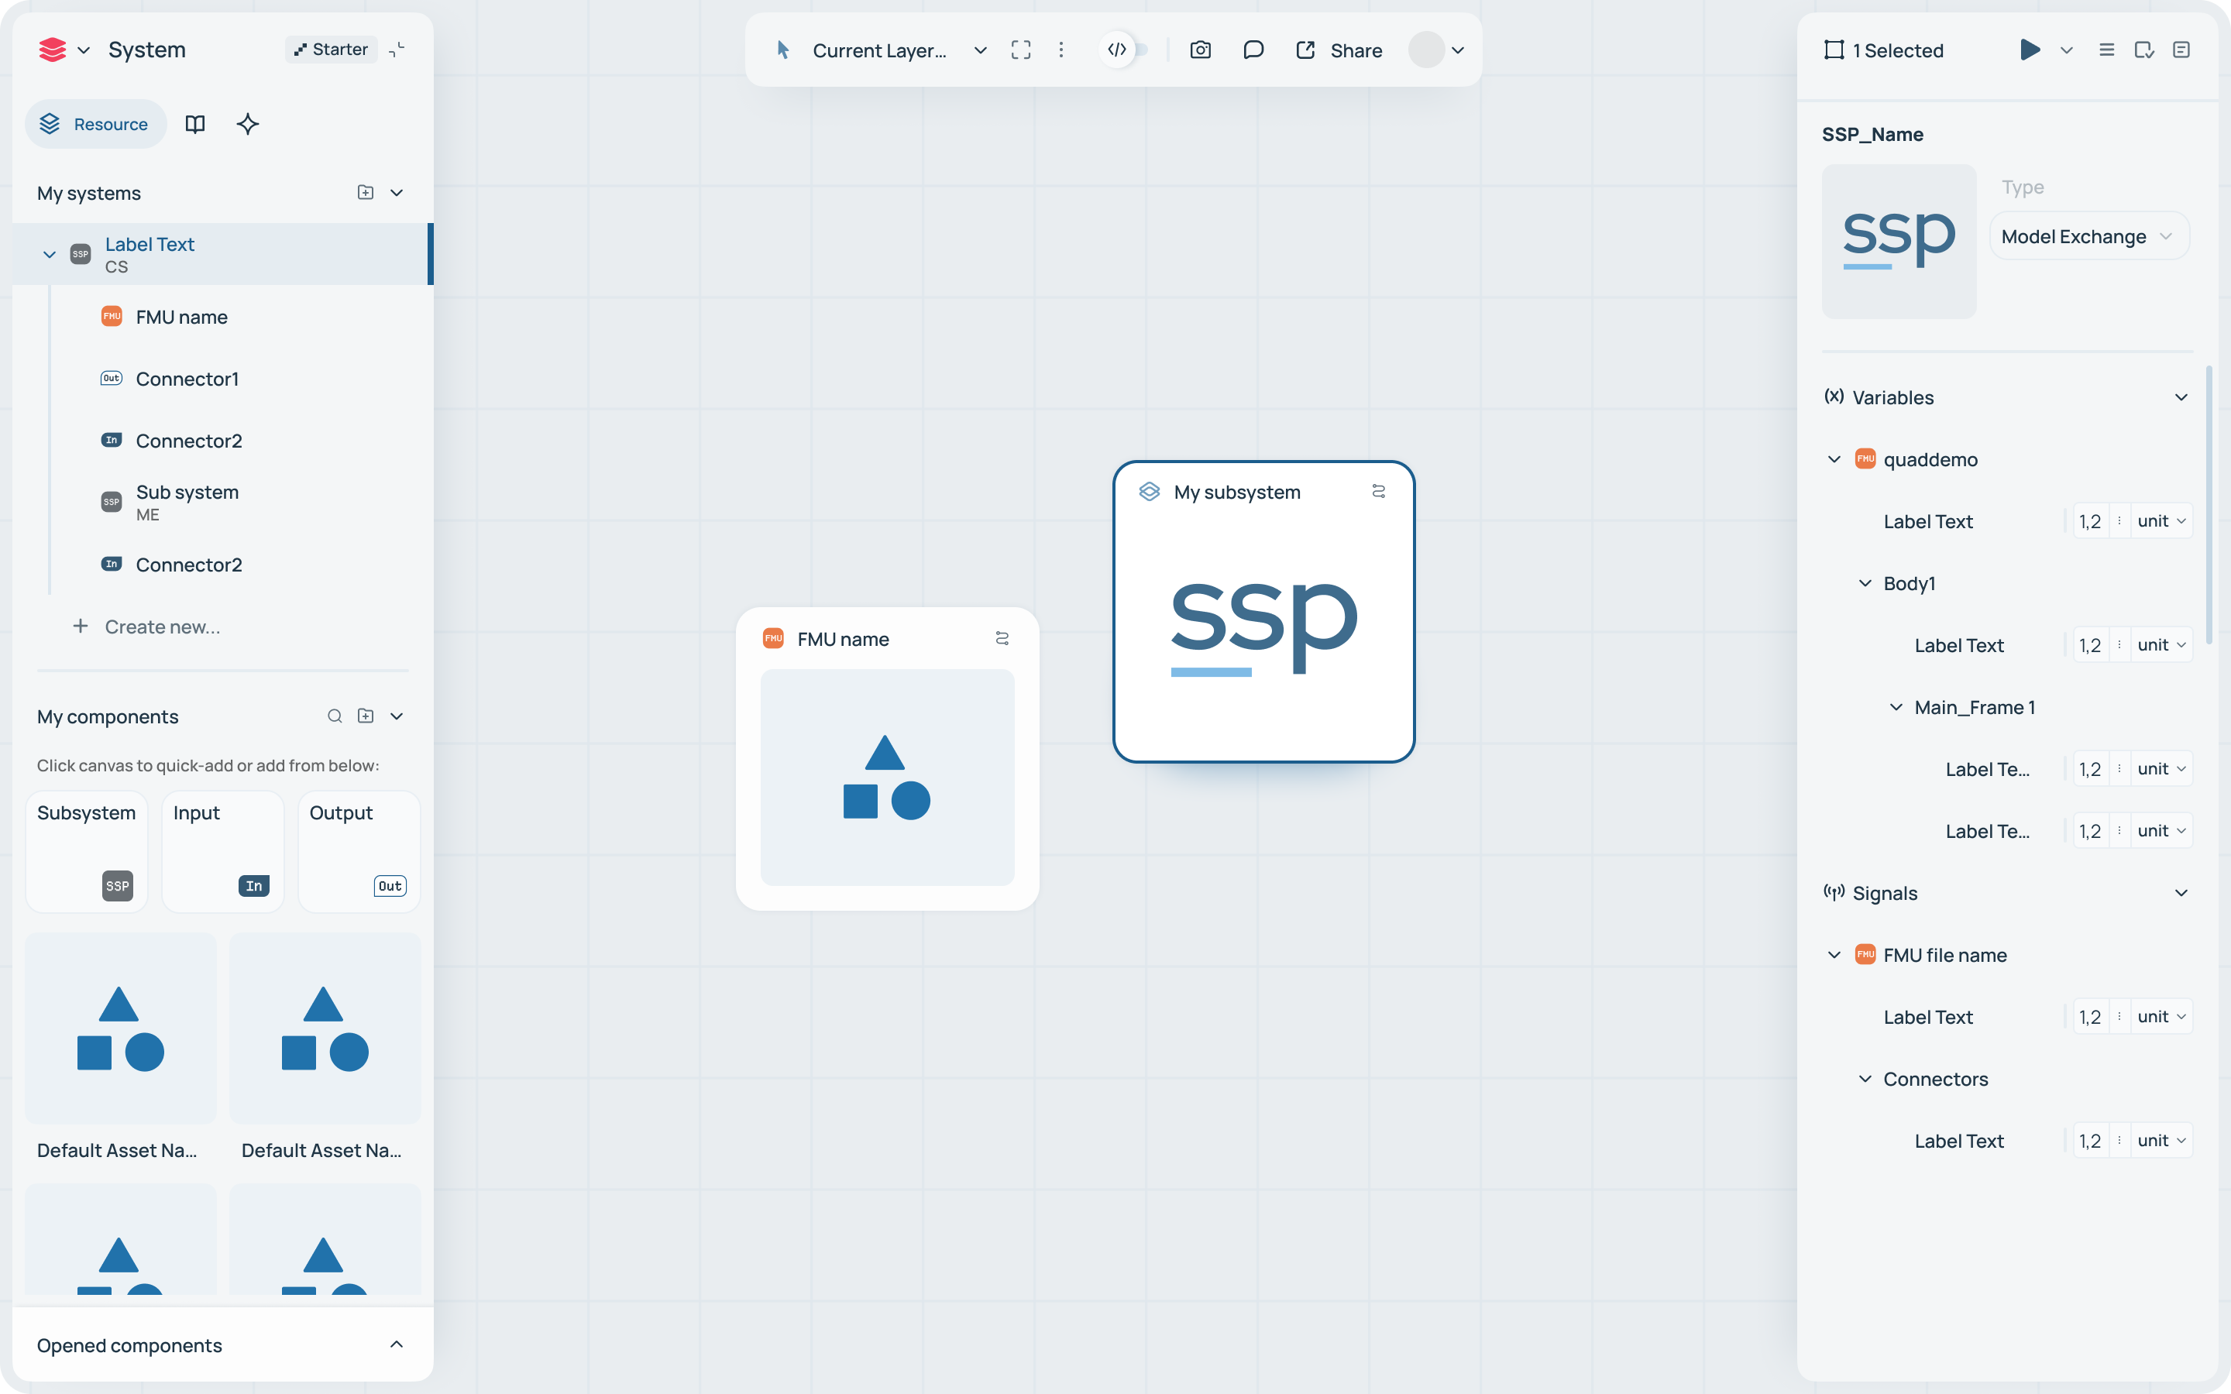Click the Subsystem component card
Screen dimensions: 2231x1394
[87, 850]
